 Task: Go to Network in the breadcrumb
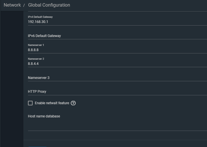click(12, 5)
